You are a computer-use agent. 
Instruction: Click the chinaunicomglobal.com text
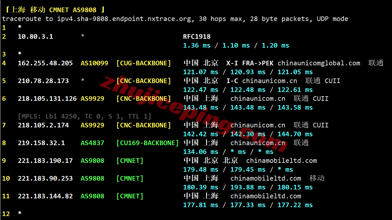(319, 63)
